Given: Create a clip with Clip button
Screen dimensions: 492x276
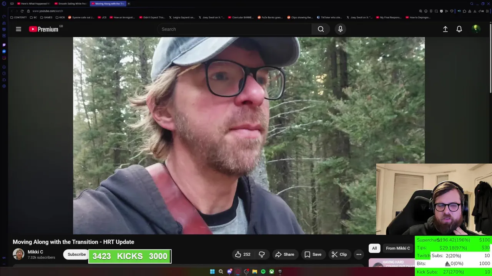Looking at the screenshot, I should coord(339,255).
